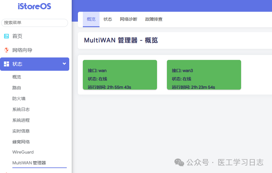Click the 网络向导 globe icon
Image resolution: width=272 pixels, height=173 pixels.
(x=6, y=50)
